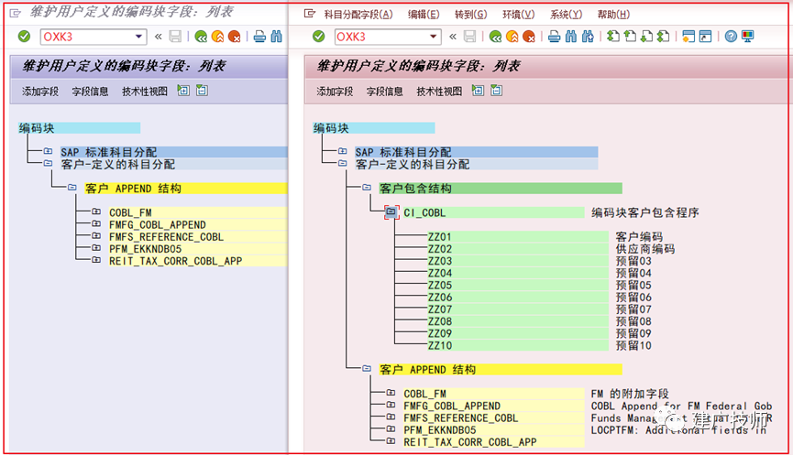Expand SAP 标准科目分配 node in right window
The image size is (793, 455).
[343, 150]
